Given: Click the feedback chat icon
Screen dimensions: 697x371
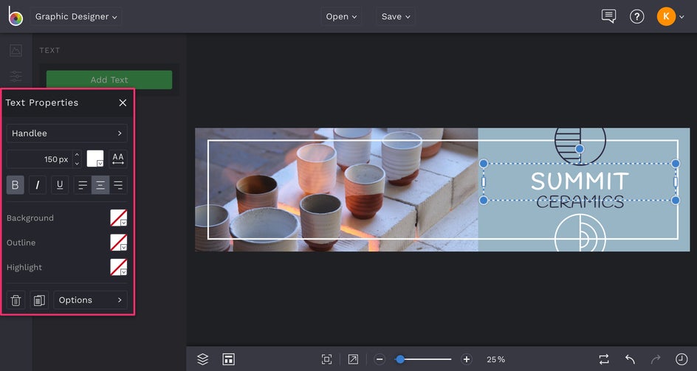Looking at the screenshot, I should click(608, 16).
